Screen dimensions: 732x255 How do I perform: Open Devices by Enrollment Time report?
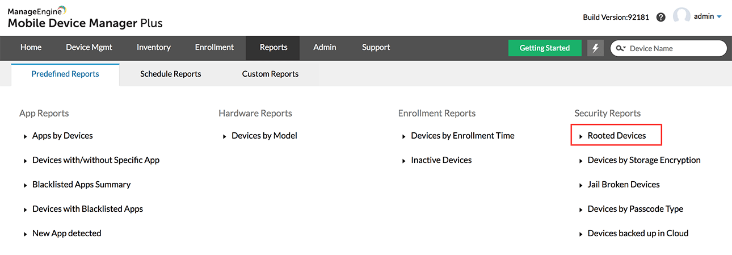pyautogui.click(x=463, y=136)
